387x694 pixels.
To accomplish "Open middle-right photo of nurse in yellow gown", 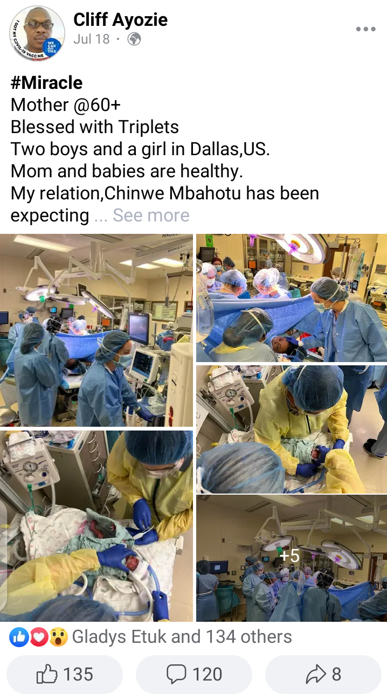I will tap(292, 429).
